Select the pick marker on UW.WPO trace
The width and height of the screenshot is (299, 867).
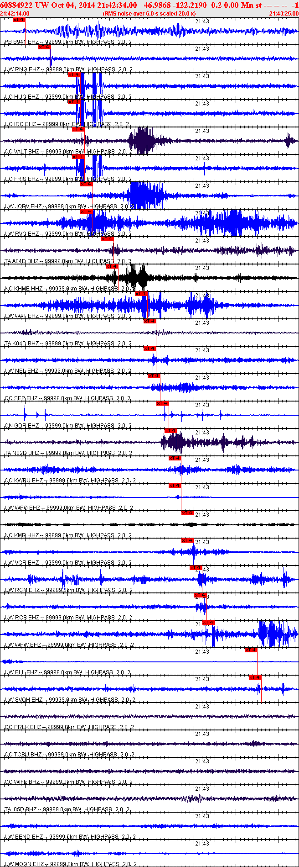[175, 486]
